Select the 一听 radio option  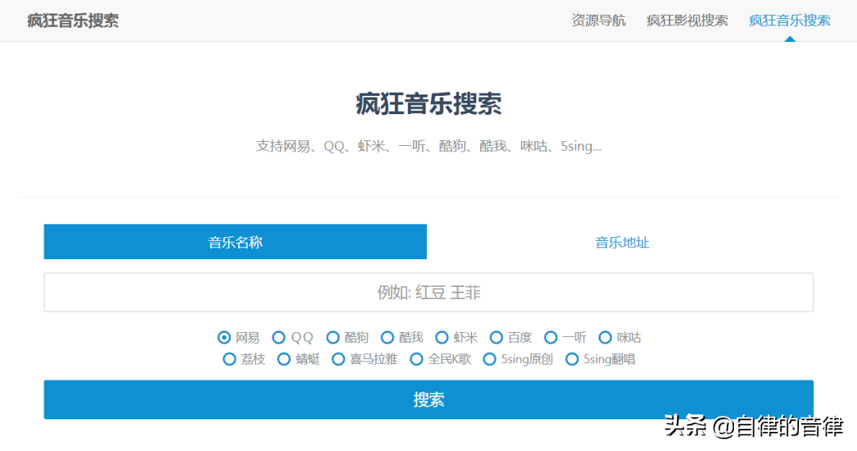click(551, 338)
